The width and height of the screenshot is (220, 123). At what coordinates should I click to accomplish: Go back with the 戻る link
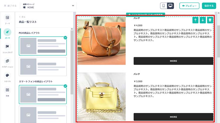coord(22,17)
